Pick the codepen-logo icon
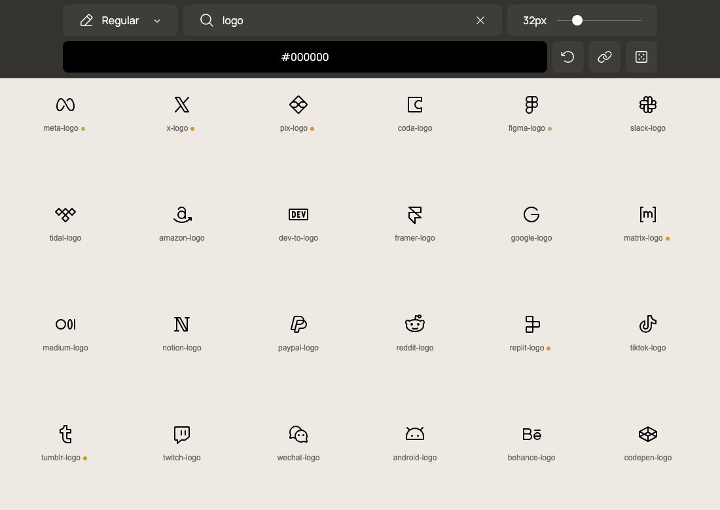Screen dimensions: 720x510 (648, 434)
